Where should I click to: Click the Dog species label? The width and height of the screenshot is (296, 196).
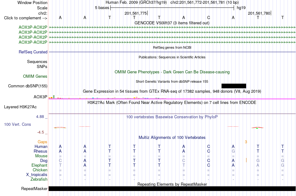(x=44, y=161)
